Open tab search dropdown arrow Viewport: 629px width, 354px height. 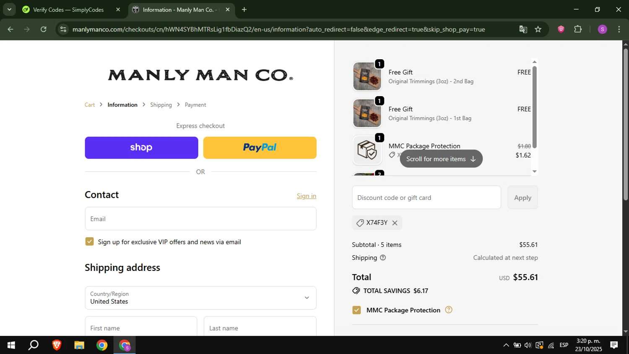(x=9, y=10)
